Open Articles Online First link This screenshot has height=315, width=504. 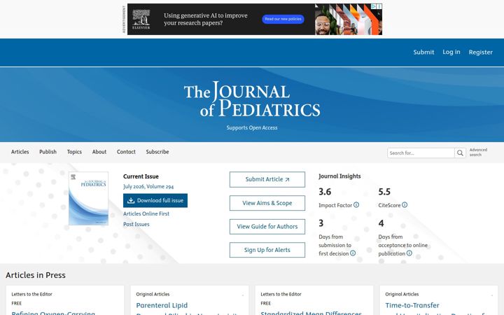[146, 213]
